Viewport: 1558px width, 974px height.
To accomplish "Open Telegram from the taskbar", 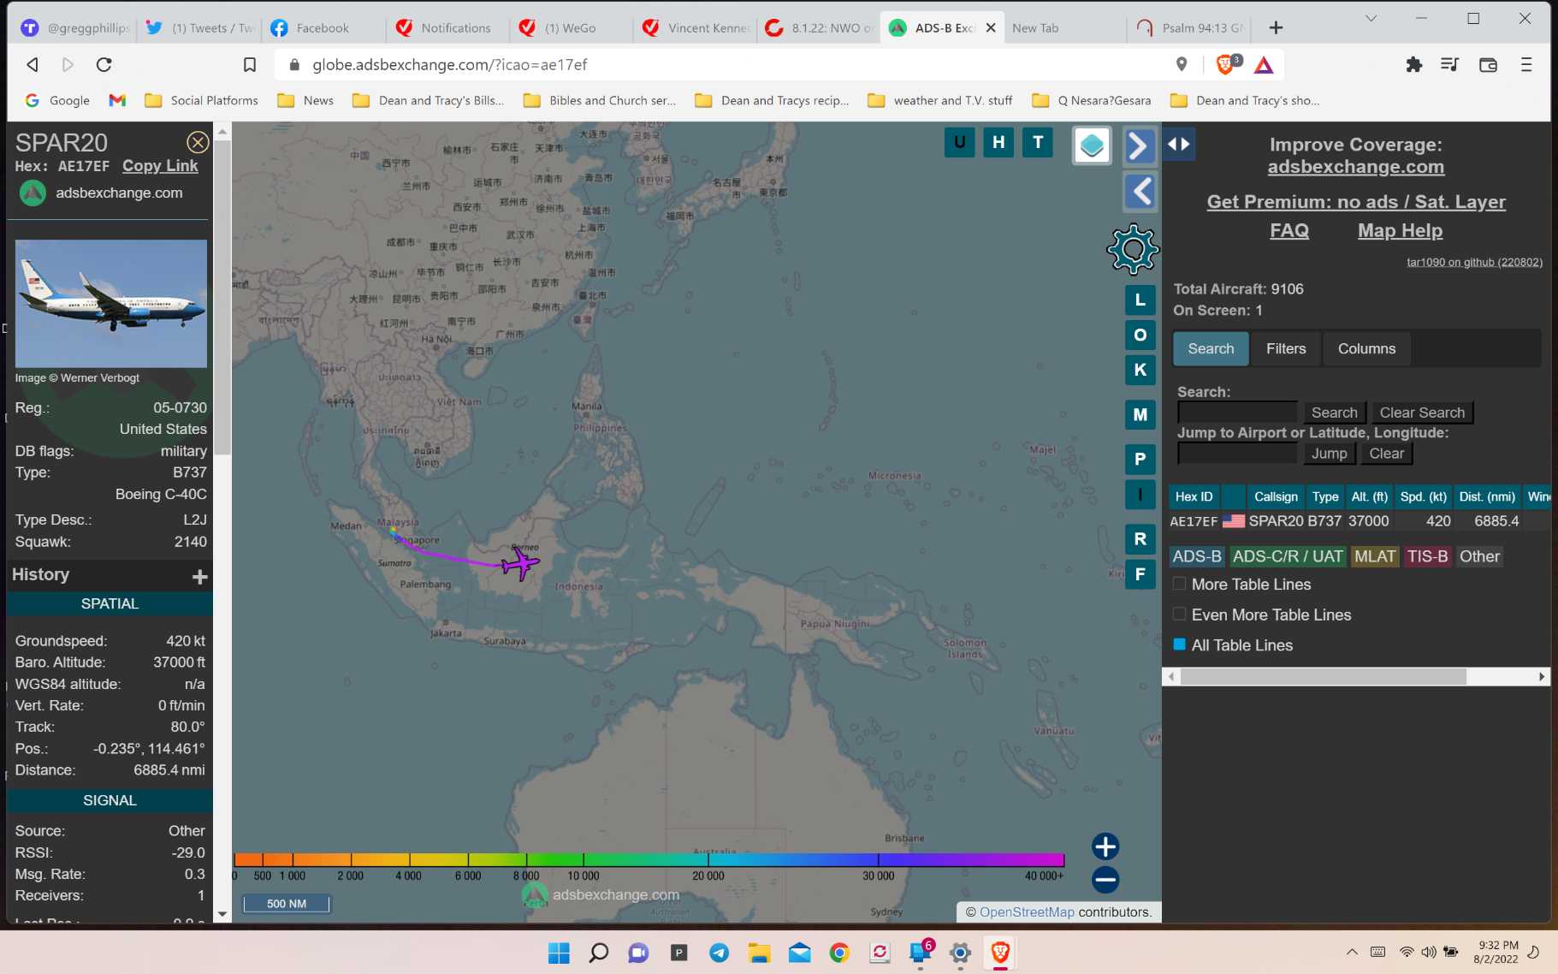I will click(x=719, y=953).
